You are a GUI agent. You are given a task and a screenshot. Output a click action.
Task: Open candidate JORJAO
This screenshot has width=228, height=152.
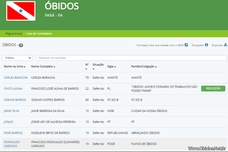pos(9,122)
